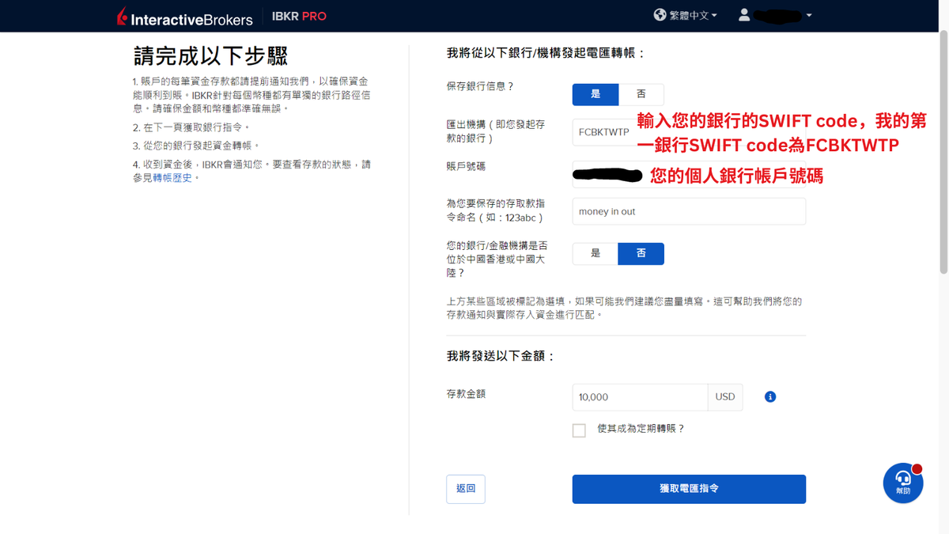Click inside the deposit nickname field showing money in out
The width and height of the screenshot is (949, 534).
point(688,210)
